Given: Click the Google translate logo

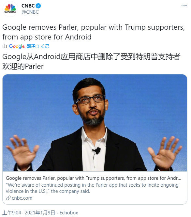Looking at the screenshot, I should [17, 46].
